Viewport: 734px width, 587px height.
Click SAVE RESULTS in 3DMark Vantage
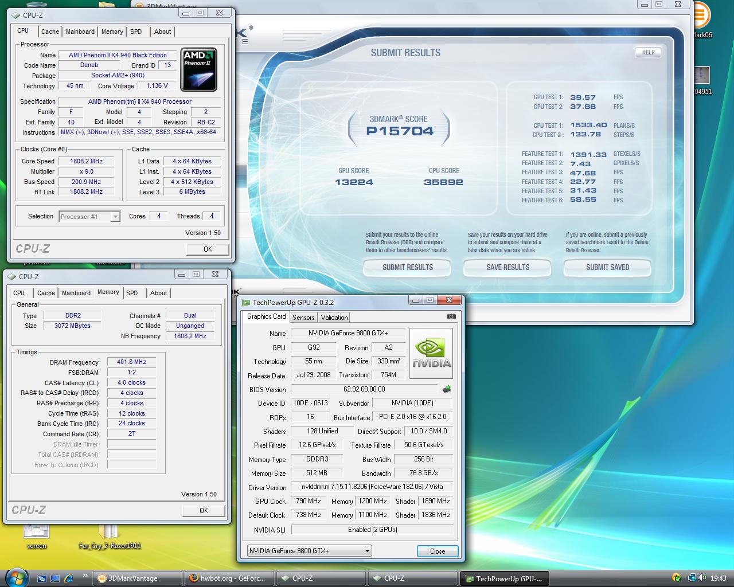(x=507, y=268)
